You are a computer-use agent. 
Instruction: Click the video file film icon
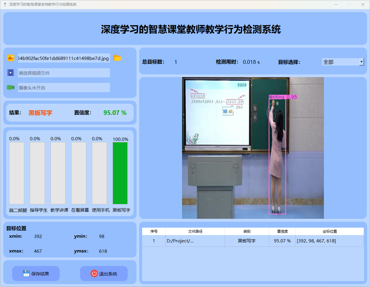point(11,73)
